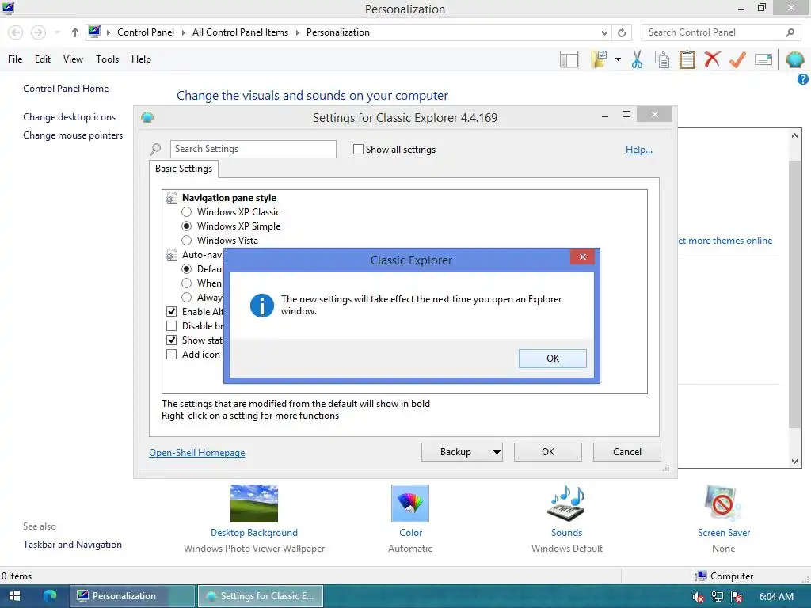Viewport: 811px width, 608px height.
Task: Click the gear icon beside Navigation pane style
Action: (171, 198)
